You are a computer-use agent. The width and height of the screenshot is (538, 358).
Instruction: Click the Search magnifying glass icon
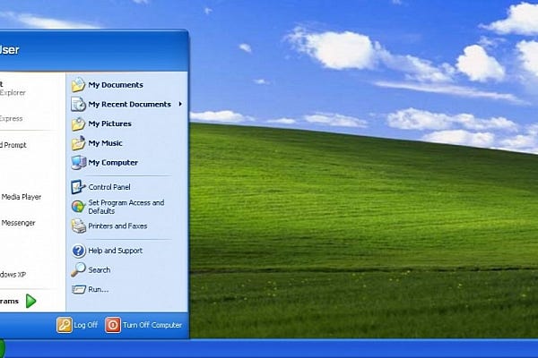[78, 270]
